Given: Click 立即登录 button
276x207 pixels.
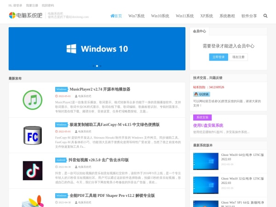Looking at the screenshot, I should [218, 57].
